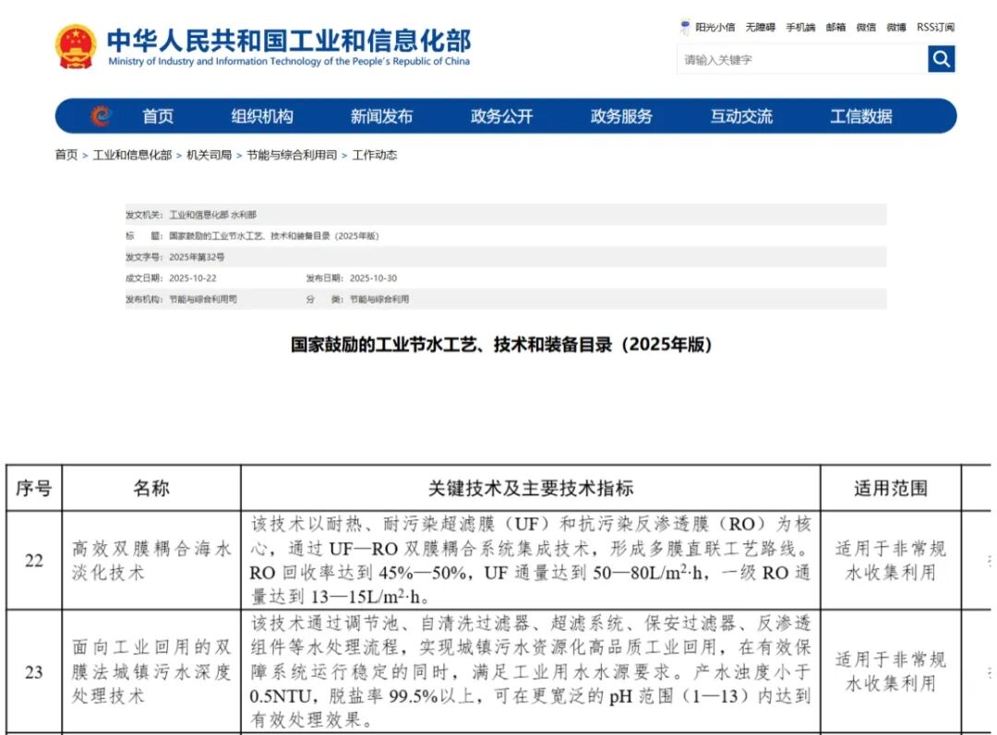Click the national emblem logo
This screenshot has height=735, width=997.
pyautogui.click(x=76, y=46)
